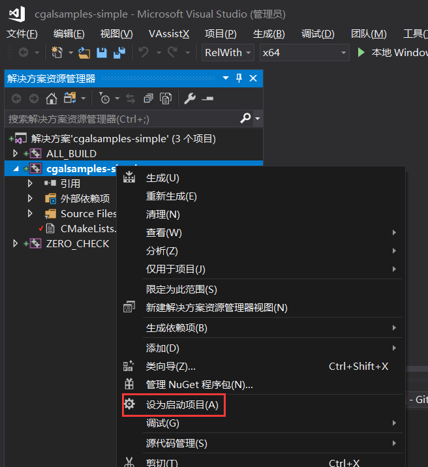428x467 pixels.
Task: Open the 仅用于项目(J) submenu
Action: (x=260, y=269)
